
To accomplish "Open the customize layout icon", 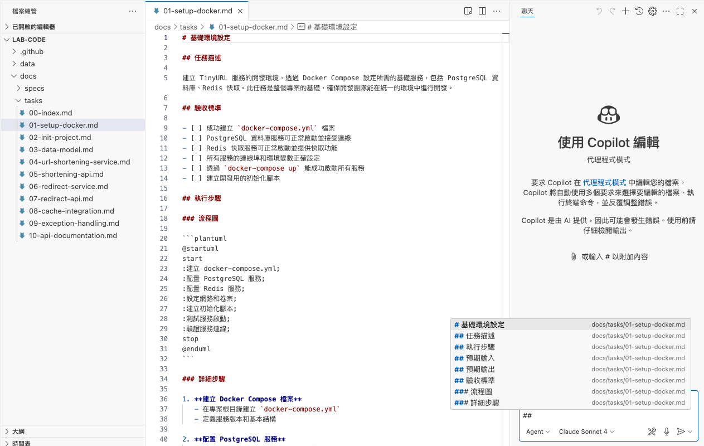I will pos(468,11).
